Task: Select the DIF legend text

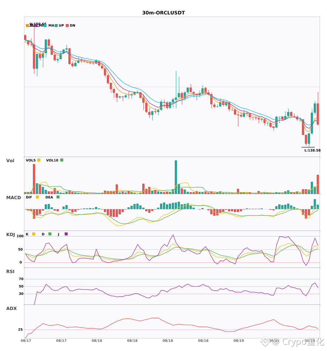Action: pyautogui.click(x=29, y=197)
